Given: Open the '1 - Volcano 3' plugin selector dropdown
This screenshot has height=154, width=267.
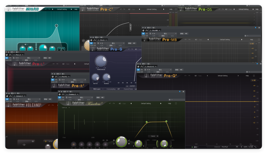Looking at the screenshot, I should pos(20,96).
